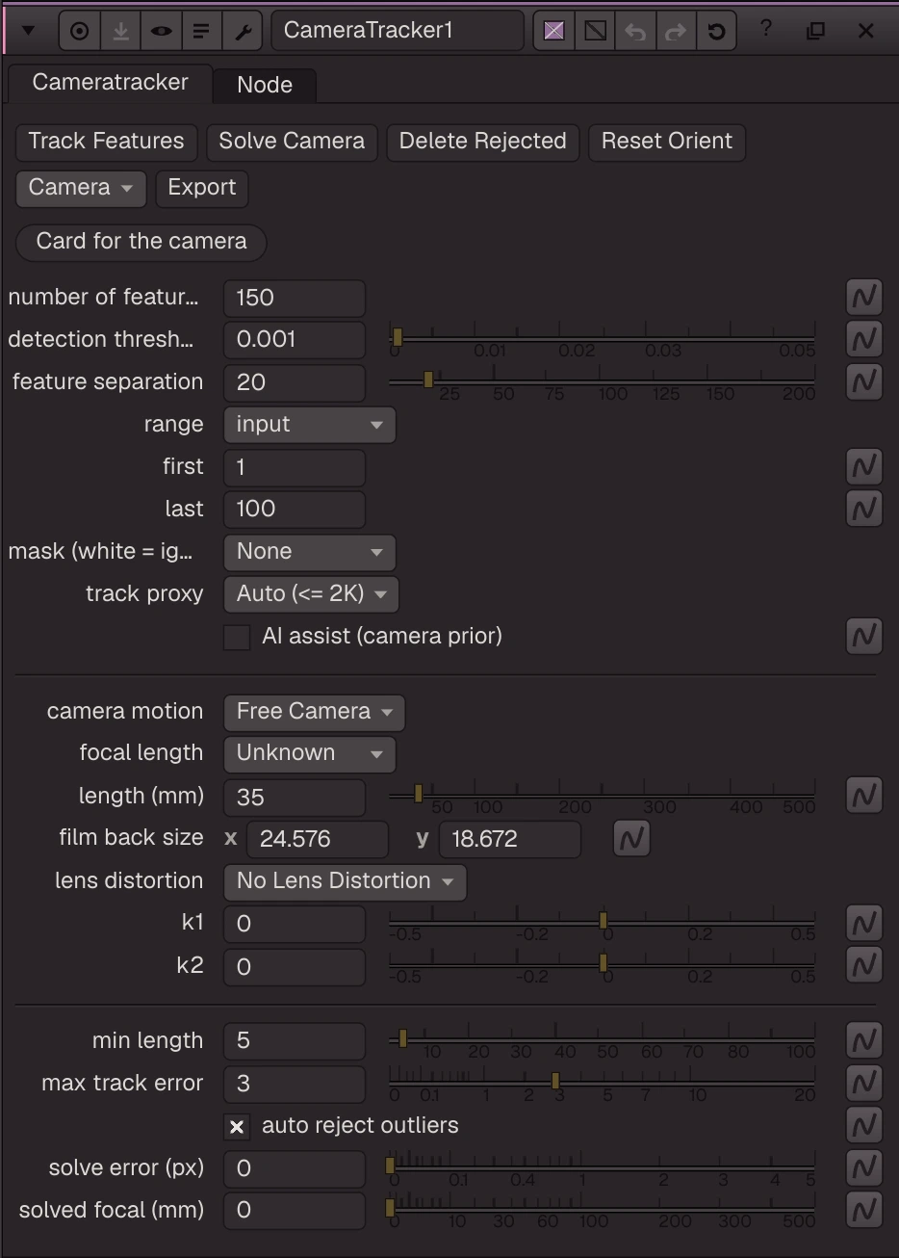Image resolution: width=899 pixels, height=1258 pixels.
Task: Click animation icon for solved focal (mm)
Action: tap(864, 1210)
